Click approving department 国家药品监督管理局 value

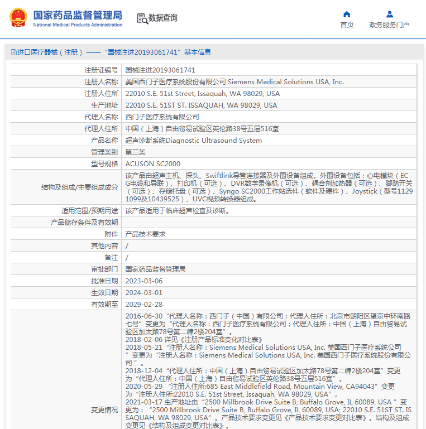[156, 269]
